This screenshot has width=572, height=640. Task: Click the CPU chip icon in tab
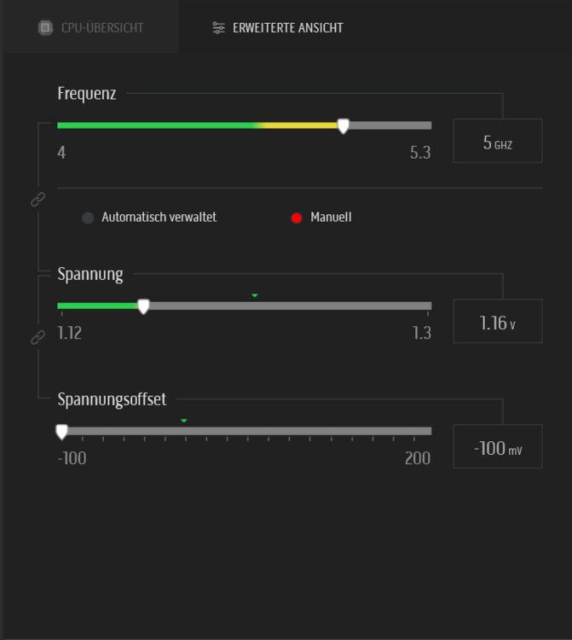pos(45,28)
